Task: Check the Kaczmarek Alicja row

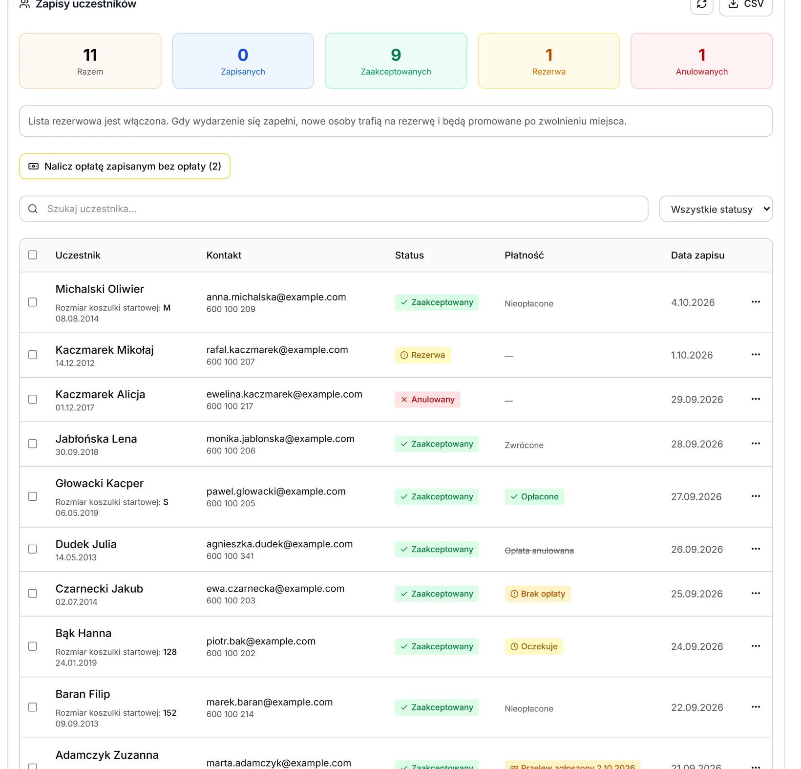Action: pyautogui.click(x=33, y=400)
